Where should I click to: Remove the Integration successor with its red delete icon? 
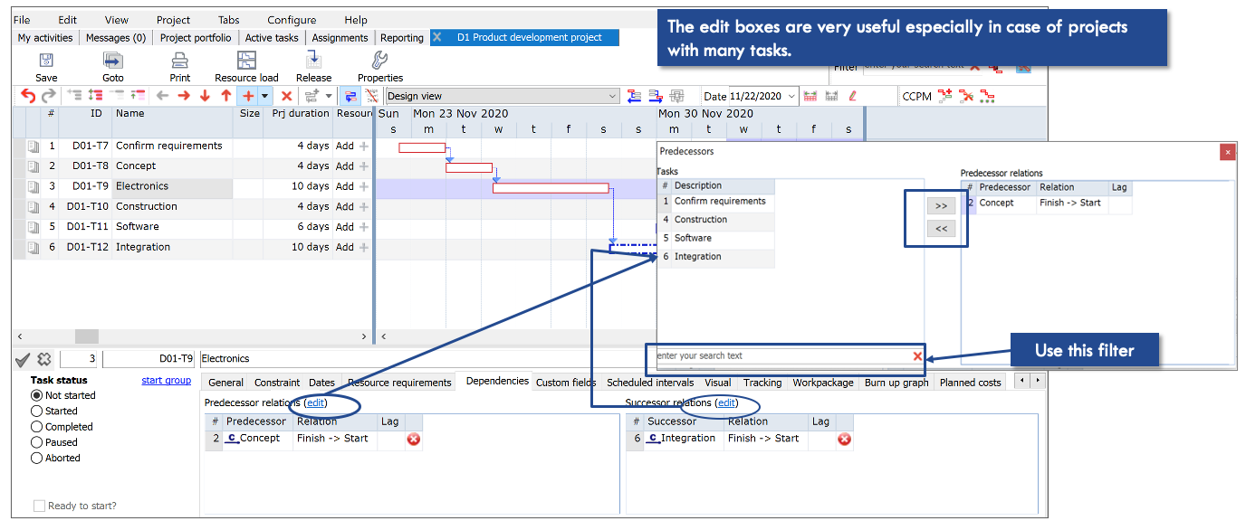(x=844, y=440)
